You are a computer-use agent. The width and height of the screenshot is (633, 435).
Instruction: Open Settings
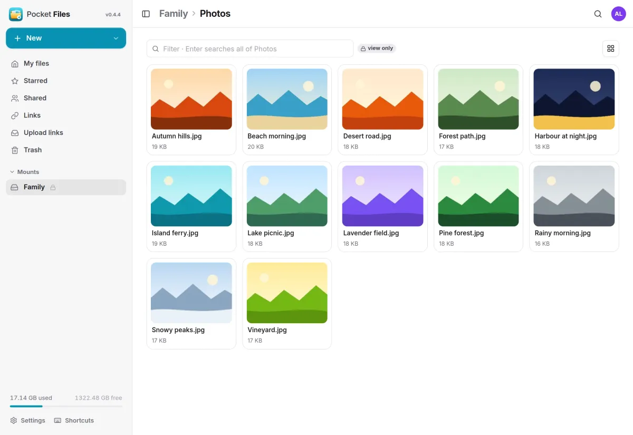coord(27,421)
